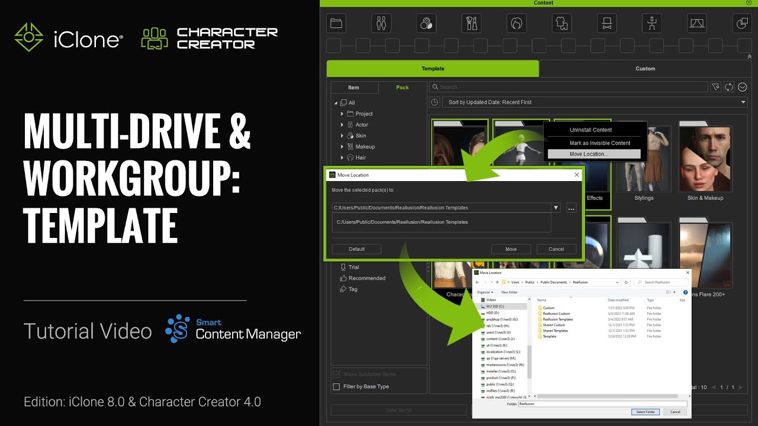Toggle Filter by Base Type checkbox
The width and height of the screenshot is (758, 426).
336,387
